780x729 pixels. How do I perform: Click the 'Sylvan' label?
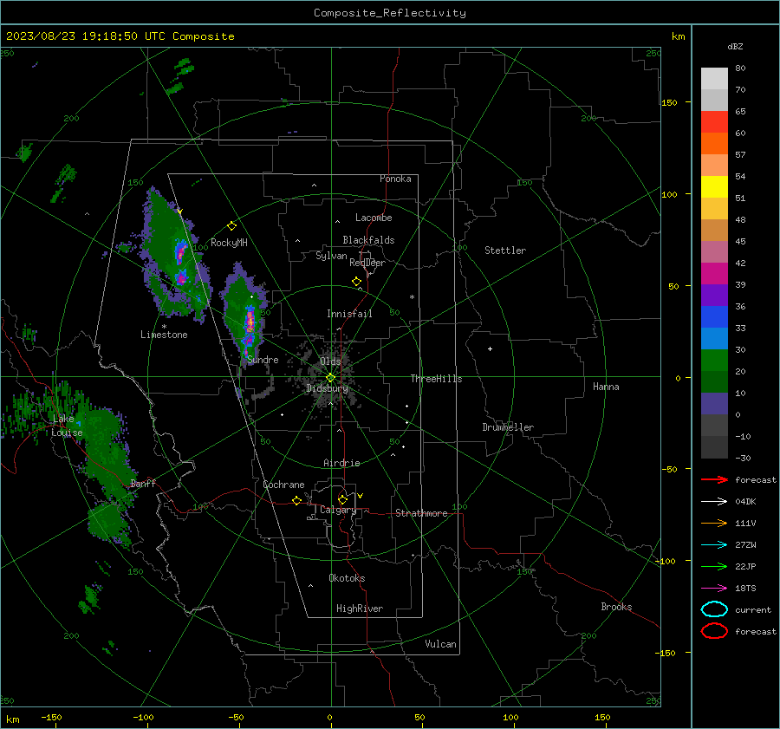pos(331,256)
